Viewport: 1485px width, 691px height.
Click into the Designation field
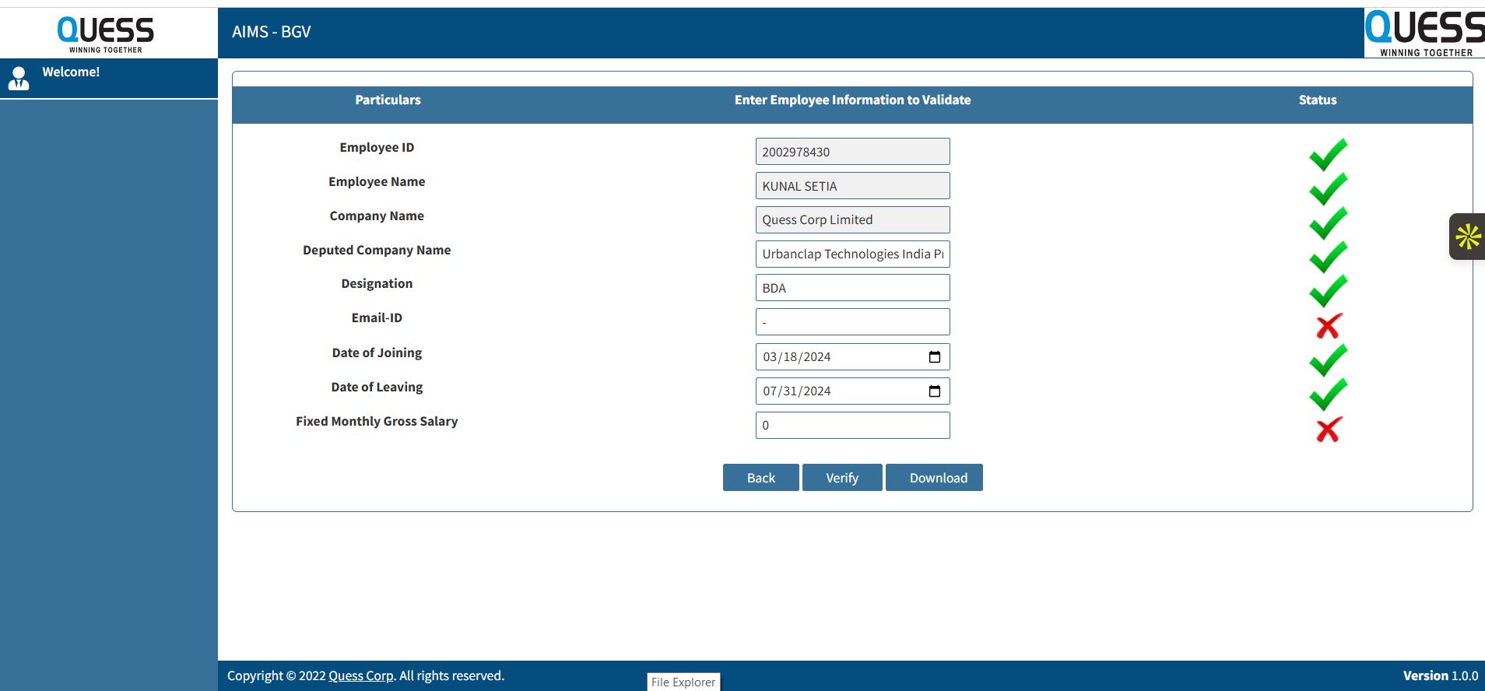(x=852, y=288)
